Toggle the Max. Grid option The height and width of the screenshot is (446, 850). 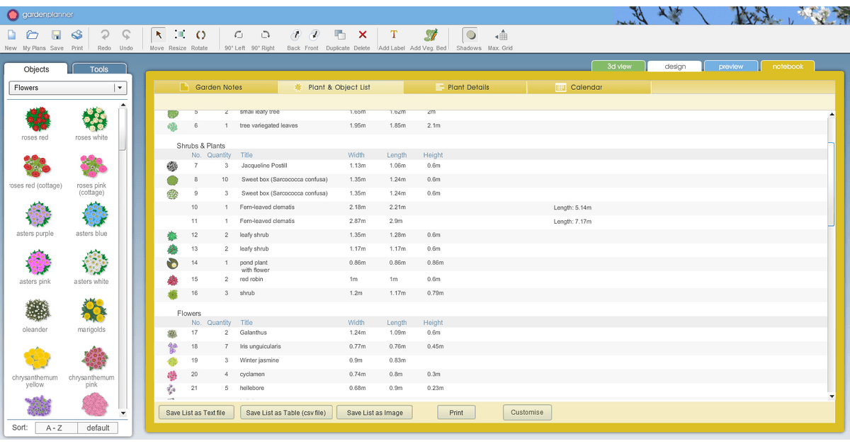point(501,35)
